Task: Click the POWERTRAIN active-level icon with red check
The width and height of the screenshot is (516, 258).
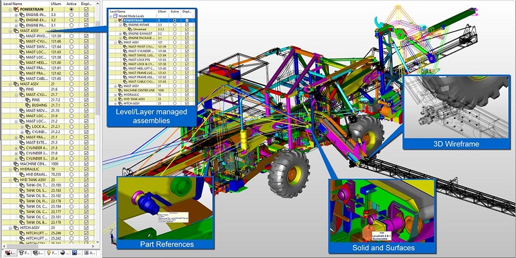Action: click(16, 9)
